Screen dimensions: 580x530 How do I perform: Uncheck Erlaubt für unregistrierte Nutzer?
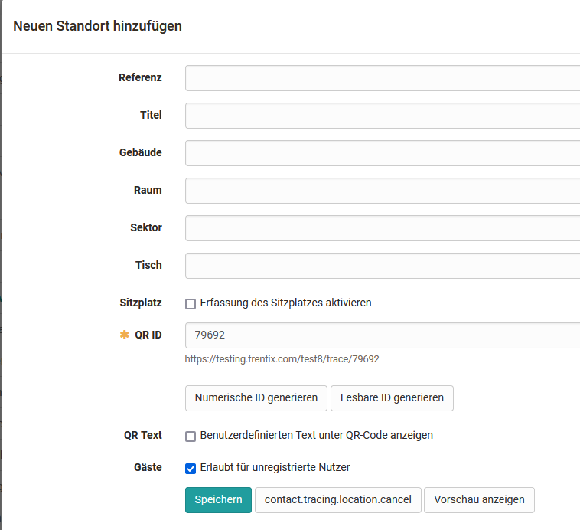(191, 468)
